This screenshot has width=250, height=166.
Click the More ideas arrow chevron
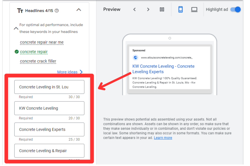pyautogui.click(x=81, y=72)
